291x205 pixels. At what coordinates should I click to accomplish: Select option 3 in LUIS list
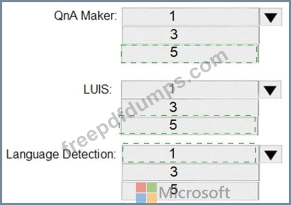point(190,107)
